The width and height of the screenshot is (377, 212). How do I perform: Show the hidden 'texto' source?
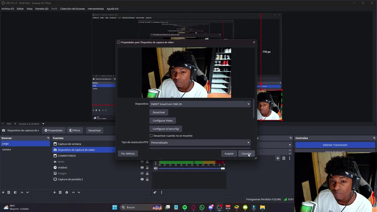[142, 162]
